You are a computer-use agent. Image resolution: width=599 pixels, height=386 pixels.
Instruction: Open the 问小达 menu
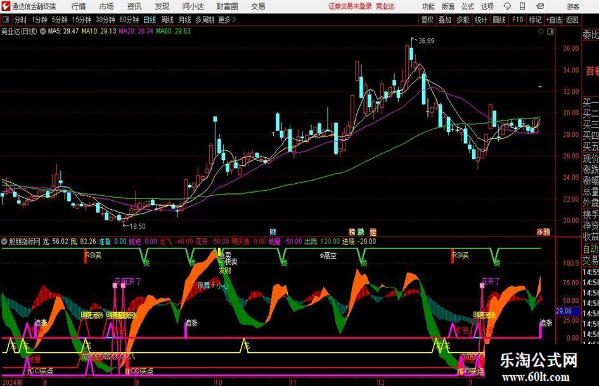[193, 6]
